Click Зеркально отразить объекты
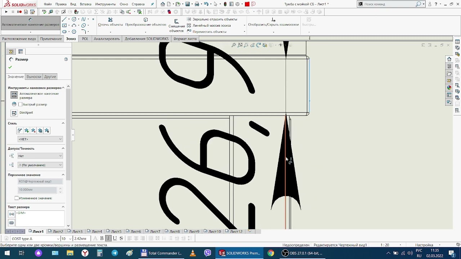 212,19
